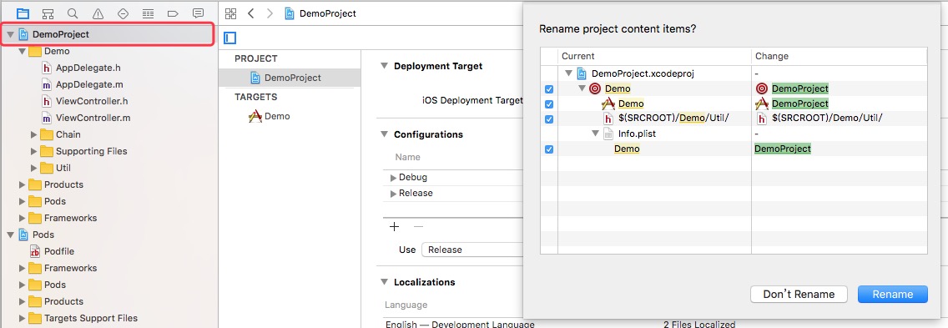Click the highlighted DemoProject change for the target
Screen dimensions: 948x328
(799, 89)
